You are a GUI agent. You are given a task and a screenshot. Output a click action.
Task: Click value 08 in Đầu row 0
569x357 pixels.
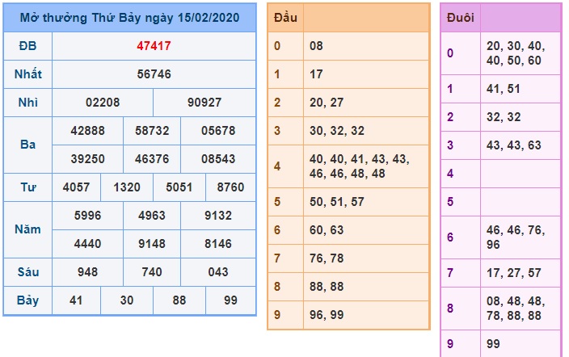tap(316, 46)
